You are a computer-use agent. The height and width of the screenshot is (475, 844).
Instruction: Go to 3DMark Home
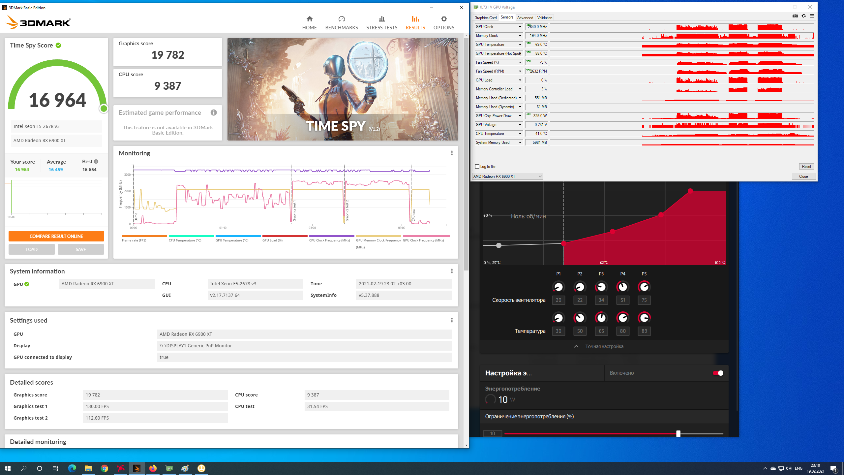(x=309, y=23)
